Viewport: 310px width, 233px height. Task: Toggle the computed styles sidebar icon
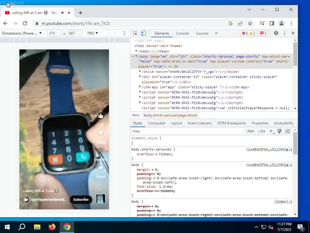coord(288,131)
